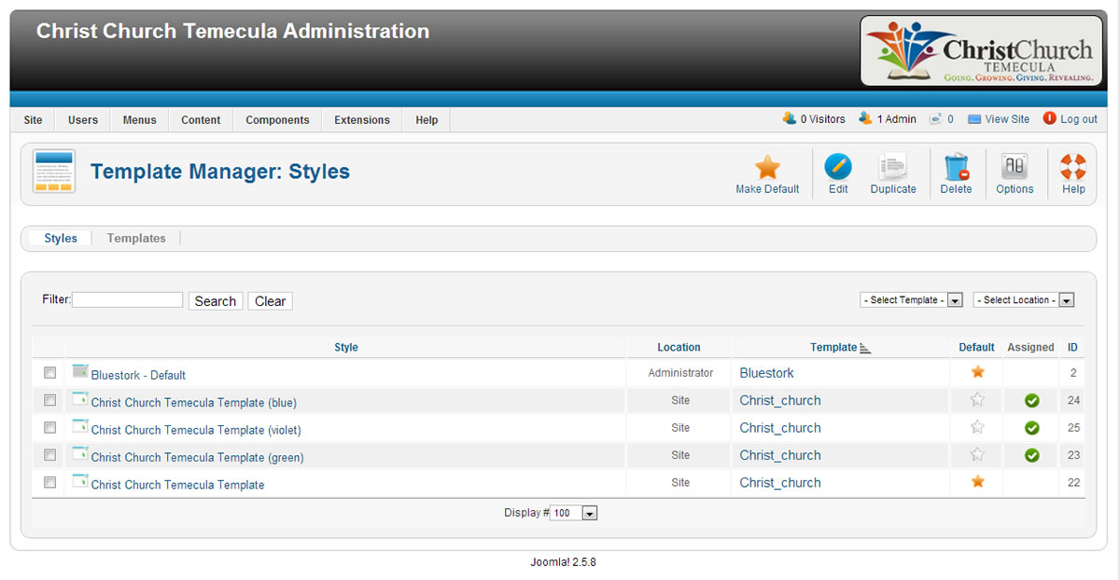Sort by the Default column header

(977, 347)
